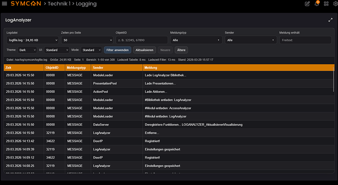Image resolution: width=338 pixels, height=185 pixels.
Task: Click ObjektID 34622 at 14:13:42
Action: [50, 141]
